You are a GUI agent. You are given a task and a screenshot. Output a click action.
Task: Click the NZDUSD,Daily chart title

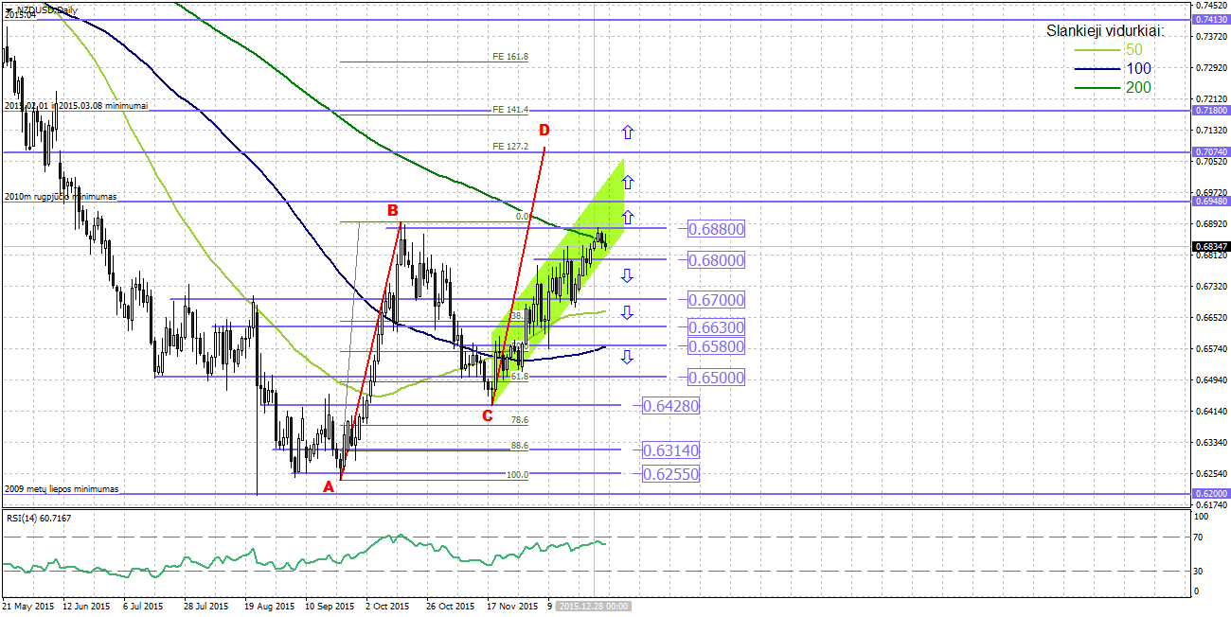[x=47, y=9]
